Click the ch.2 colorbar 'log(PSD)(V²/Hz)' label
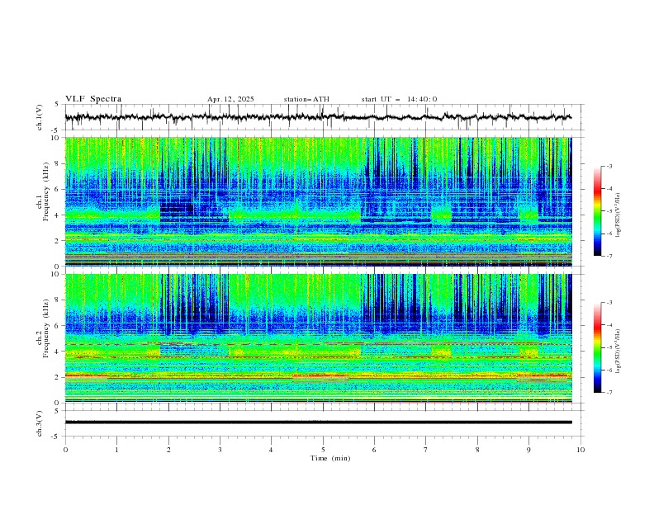The image size is (654, 505). (618, 352)
